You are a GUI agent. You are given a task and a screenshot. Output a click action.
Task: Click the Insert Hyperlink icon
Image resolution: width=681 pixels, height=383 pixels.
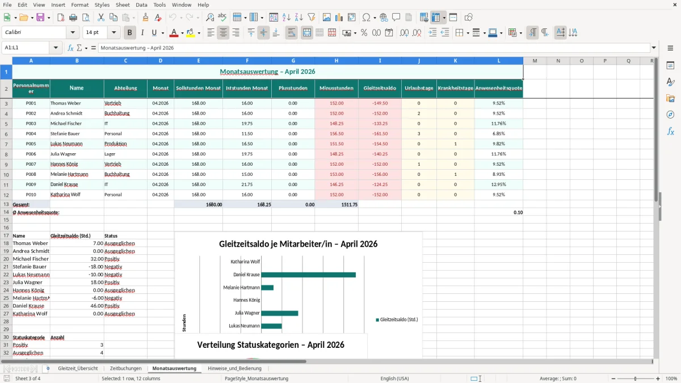pos(384,18)
